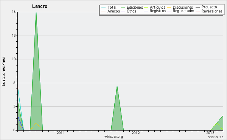
Task: Click the 6 value on y-axis
Action: (x=14, y=83)
